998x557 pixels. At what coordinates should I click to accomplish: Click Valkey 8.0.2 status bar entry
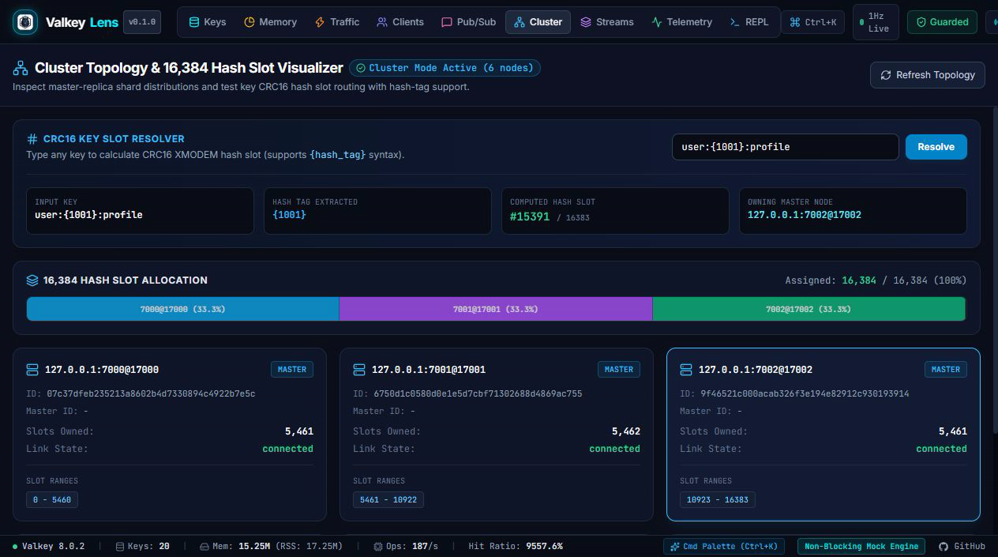(48, 546)
